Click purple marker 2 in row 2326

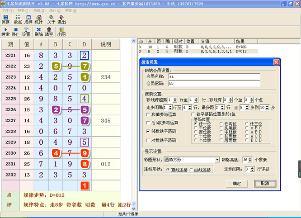[56, 109]
